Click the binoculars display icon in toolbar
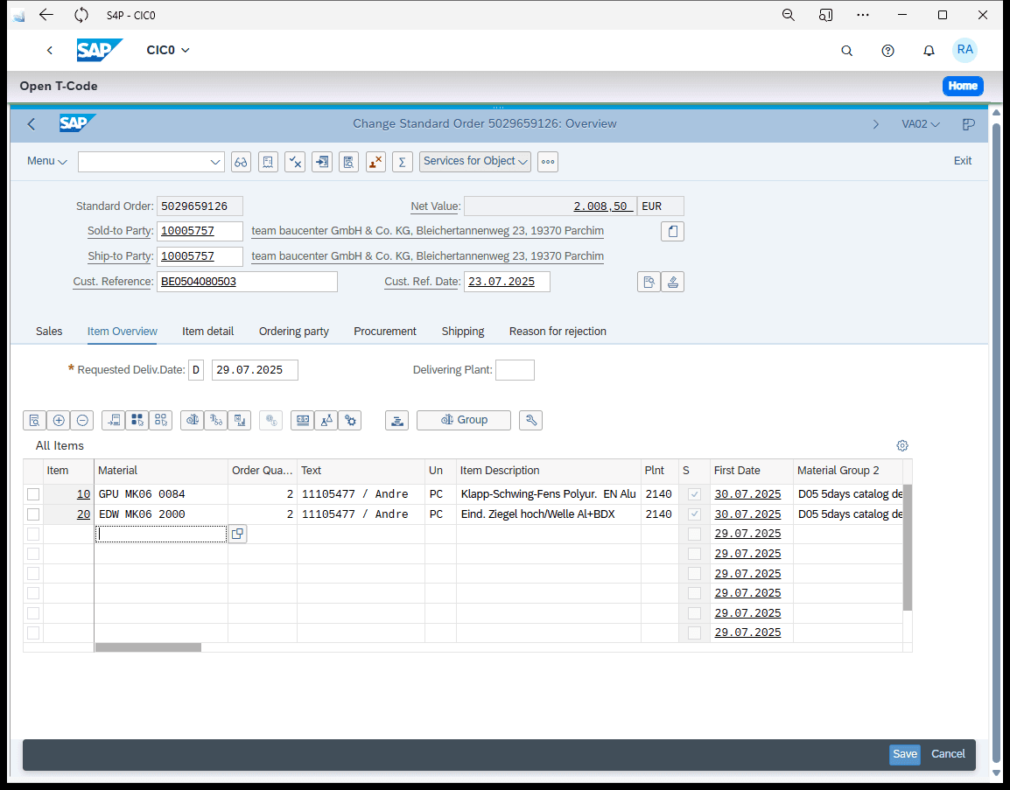Screen dimensions: 1010x790 pos(241,162)
